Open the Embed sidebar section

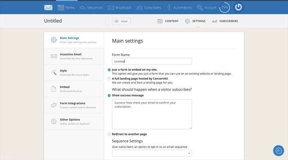pos(74,89)
